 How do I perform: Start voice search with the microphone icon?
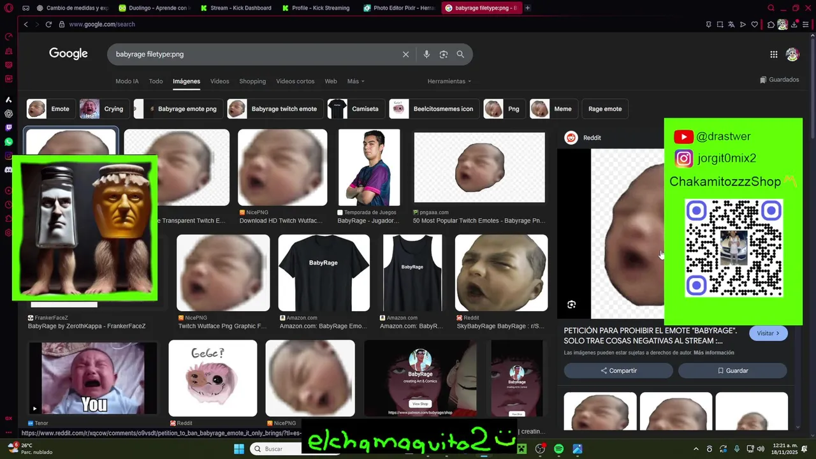click(x=426, y=54)
